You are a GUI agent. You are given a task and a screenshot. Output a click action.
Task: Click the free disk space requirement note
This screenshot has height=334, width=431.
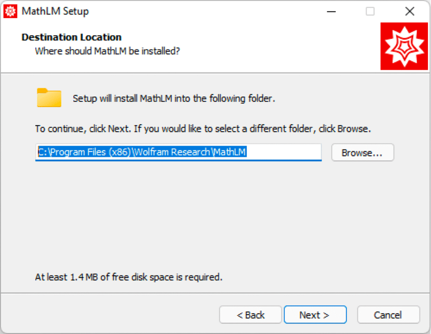tap(128, 277)
